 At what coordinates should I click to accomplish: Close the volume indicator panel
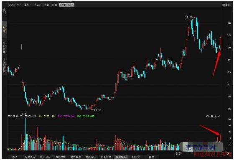click(x=219, y=116)
